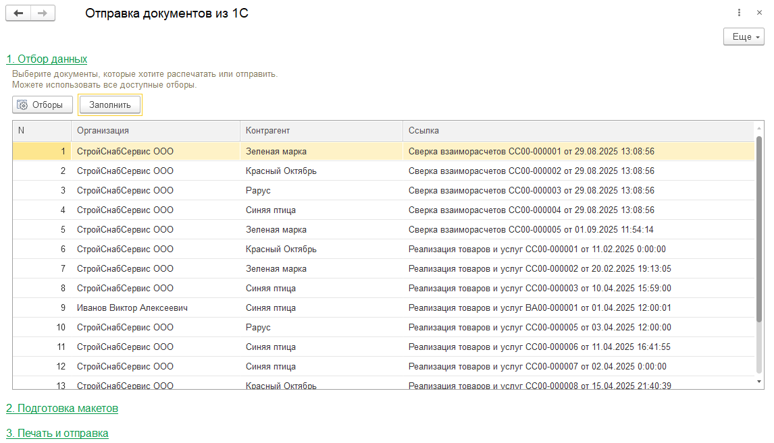Select Сверка взаиморасчетов СС00-000001 link cell

coord(579,151)
